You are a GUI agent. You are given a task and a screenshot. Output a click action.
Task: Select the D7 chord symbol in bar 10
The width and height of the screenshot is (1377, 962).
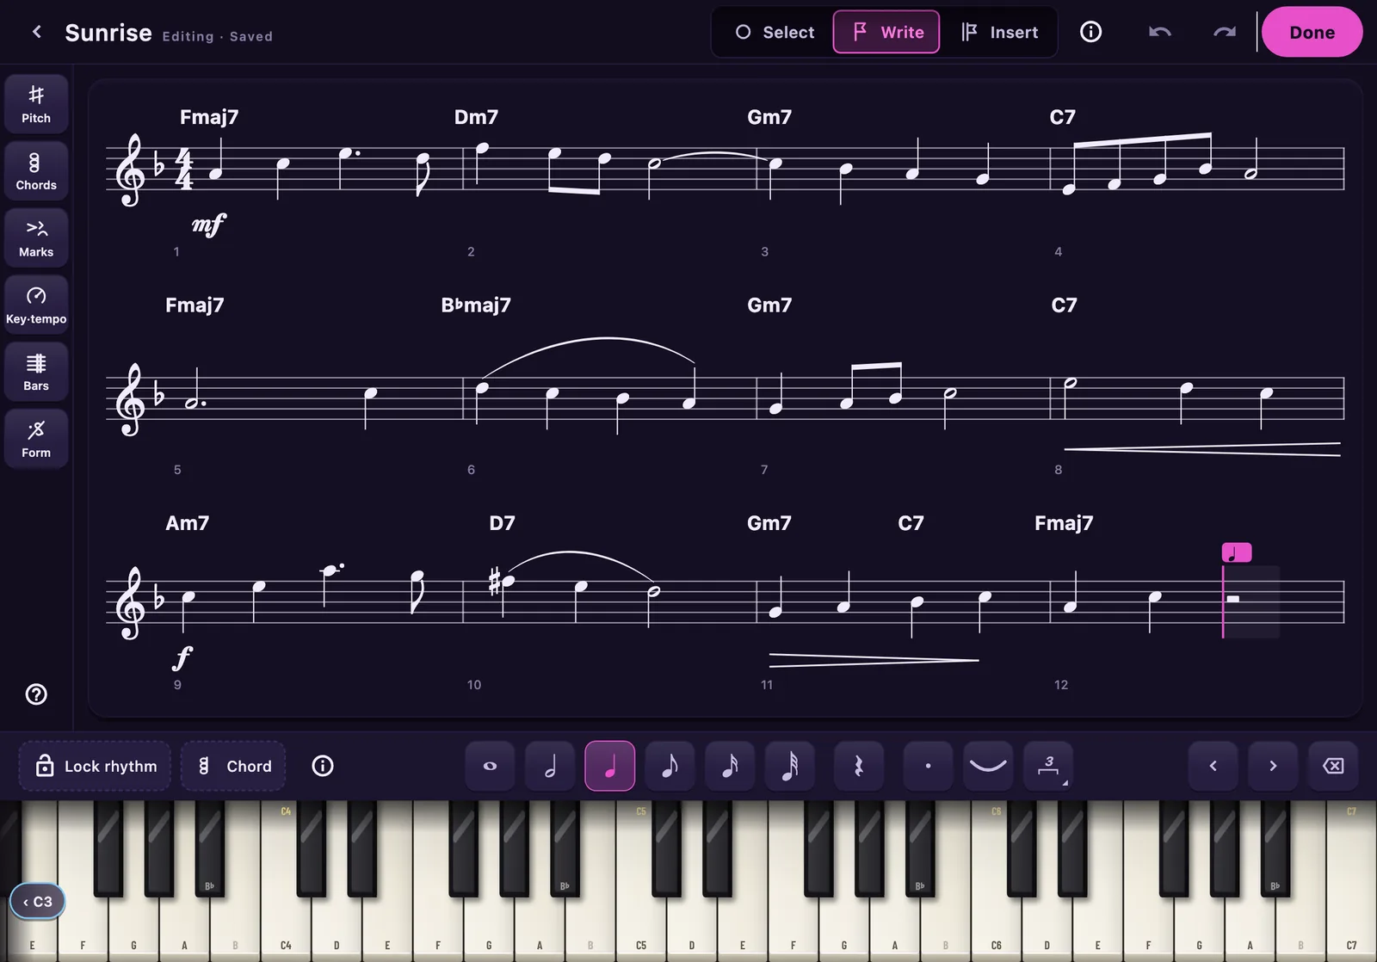click(x=502, y=523)
